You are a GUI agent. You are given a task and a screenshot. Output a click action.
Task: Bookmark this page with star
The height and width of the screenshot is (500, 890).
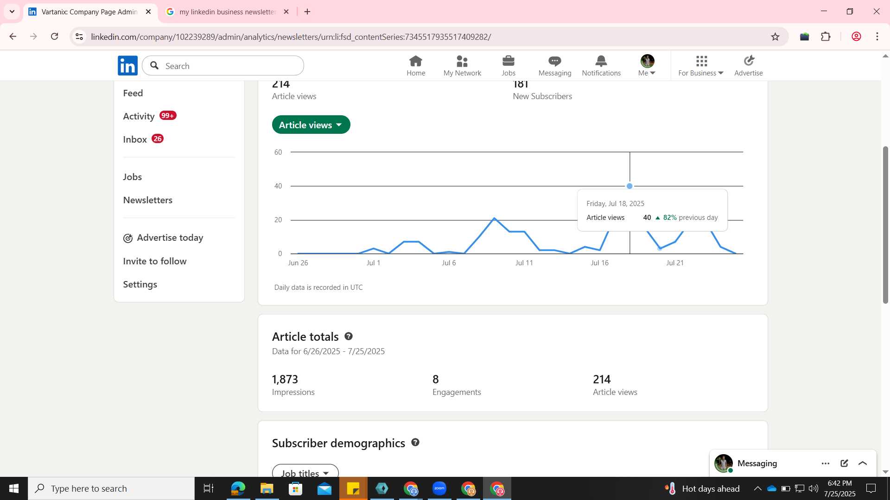(775, 37)
